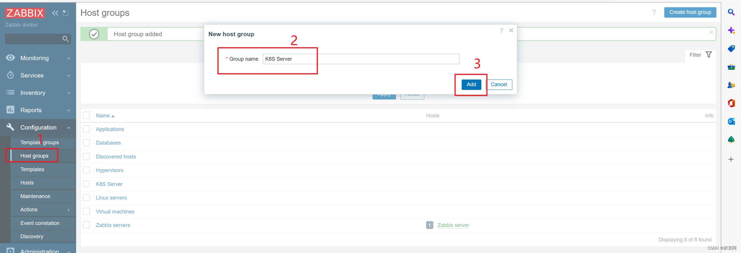Open the blue tag shopping sidebar icon
Viewport: 741px width, 253px height.
pyautogui.click(x=731, y=49)
